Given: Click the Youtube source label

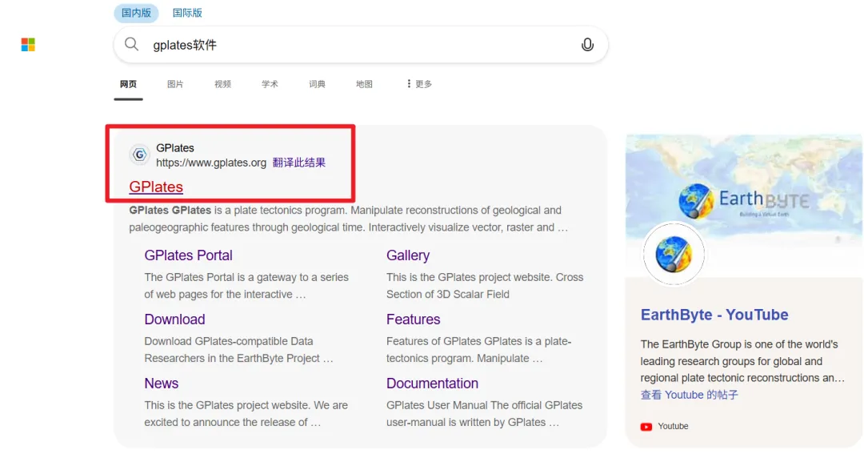Looking at the screenshot, I should click(673, 426).
